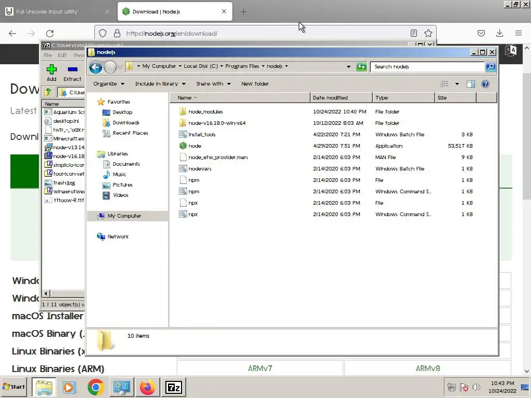Open Documents library in sidebar

121,164
